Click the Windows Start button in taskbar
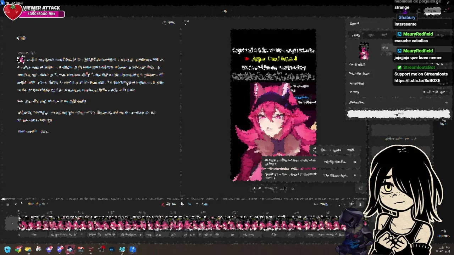Screen dimensions: 454x255 [7, 249]
